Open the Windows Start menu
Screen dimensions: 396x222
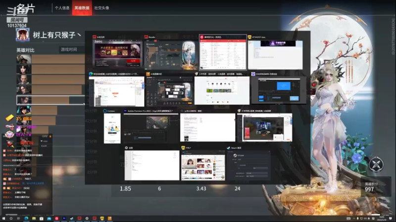(x=3, y=219)
